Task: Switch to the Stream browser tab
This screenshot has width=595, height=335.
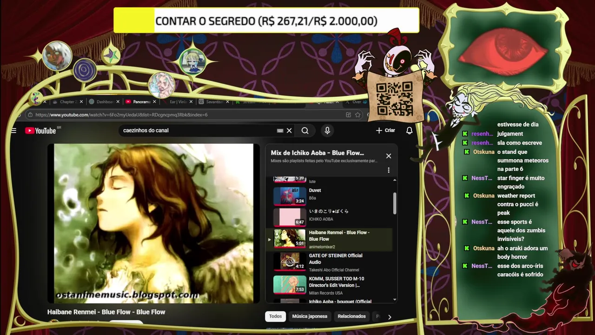Action: (251, 102)
